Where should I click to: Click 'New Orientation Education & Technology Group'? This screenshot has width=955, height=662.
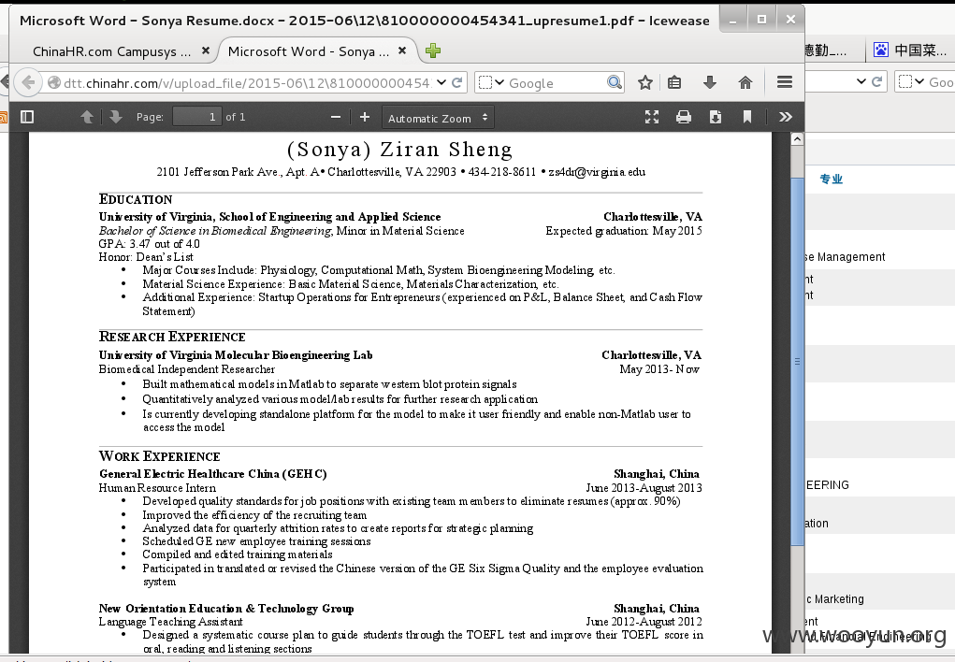coord(226,609)
